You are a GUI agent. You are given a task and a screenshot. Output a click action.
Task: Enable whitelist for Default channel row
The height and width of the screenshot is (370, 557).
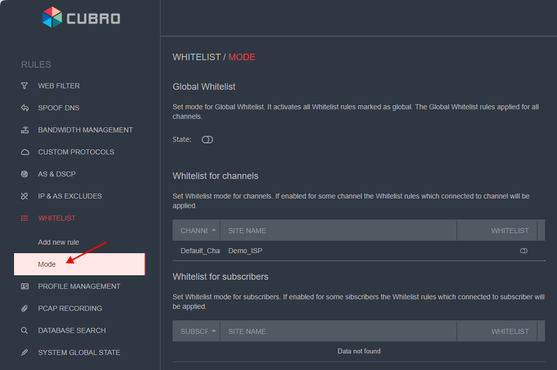pos(524,251)
